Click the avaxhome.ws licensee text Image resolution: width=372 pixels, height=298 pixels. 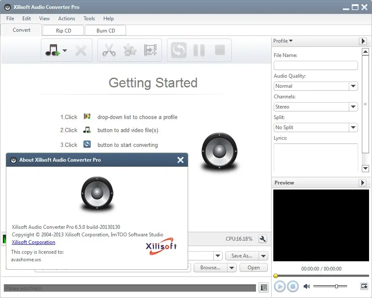point(26,260)
